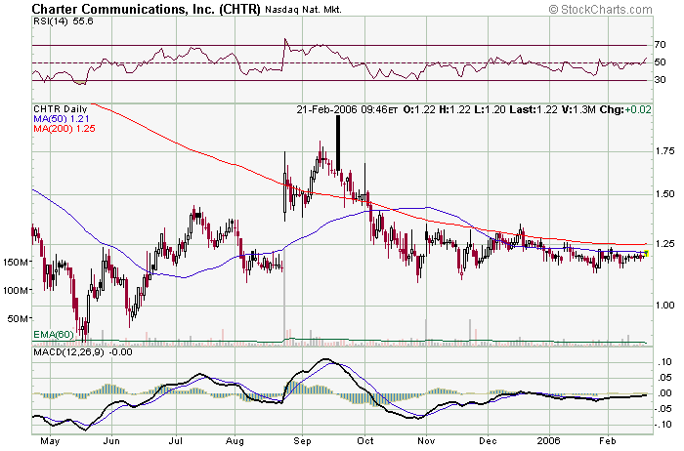Select the EMA(60) volume label

click(55, 335)
